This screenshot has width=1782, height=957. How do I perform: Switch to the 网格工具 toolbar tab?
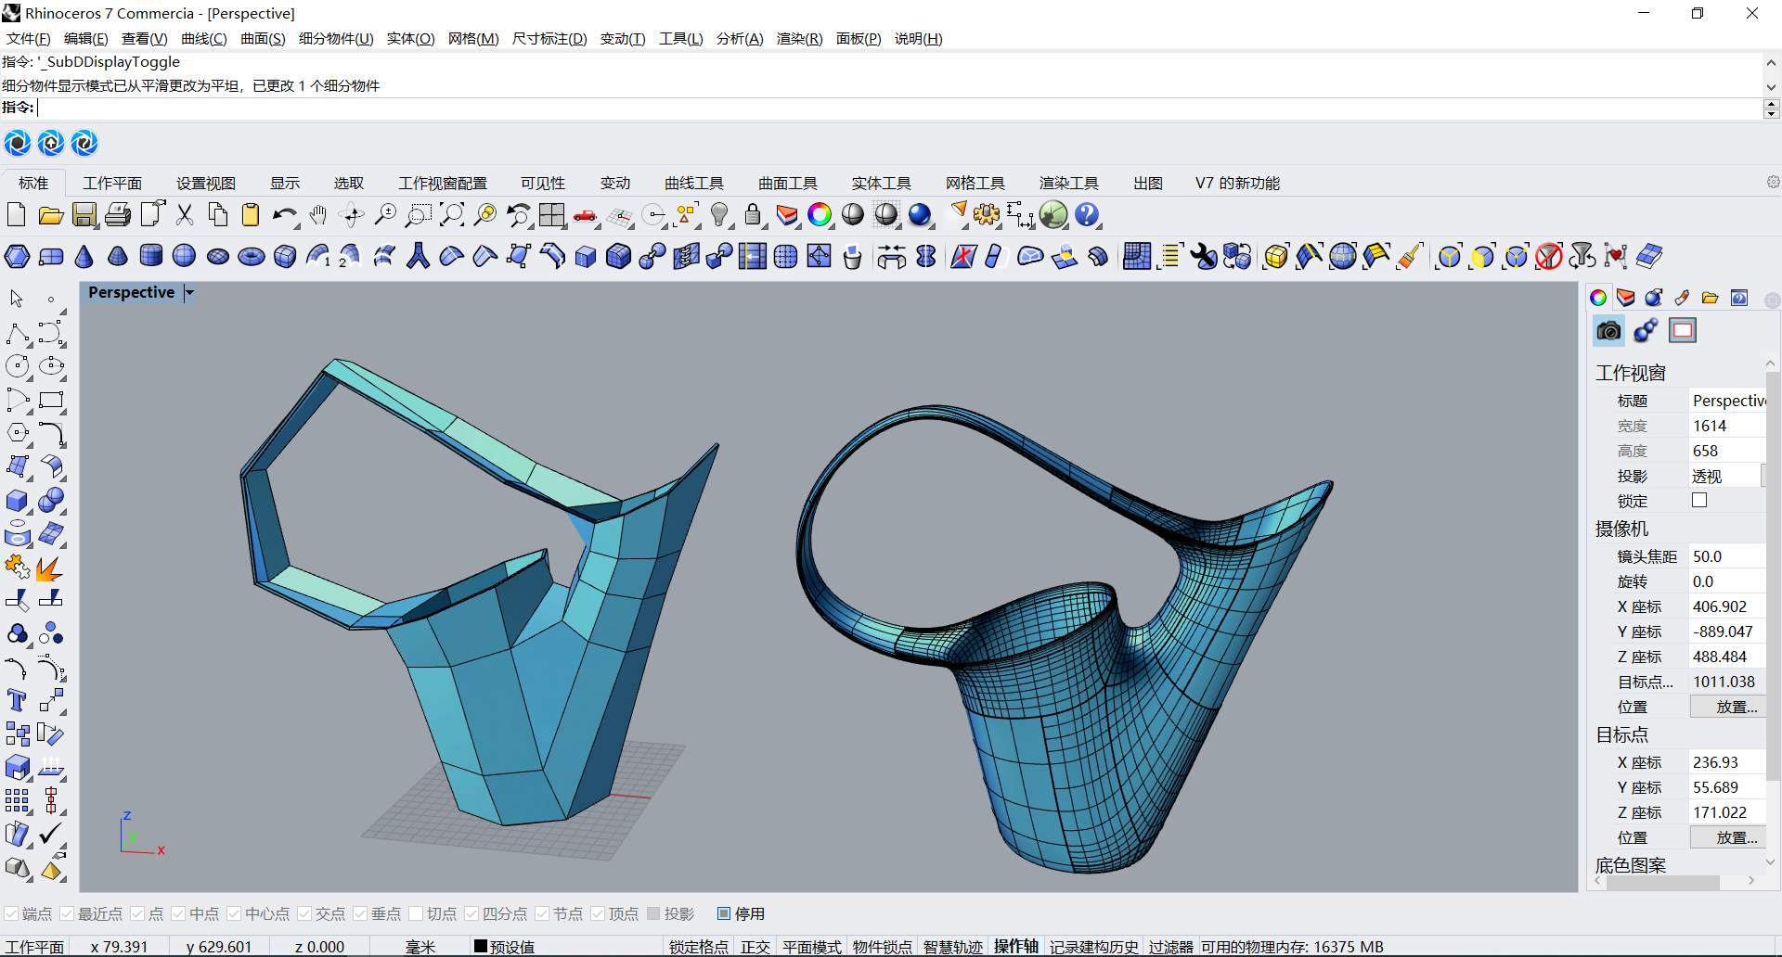975,184
